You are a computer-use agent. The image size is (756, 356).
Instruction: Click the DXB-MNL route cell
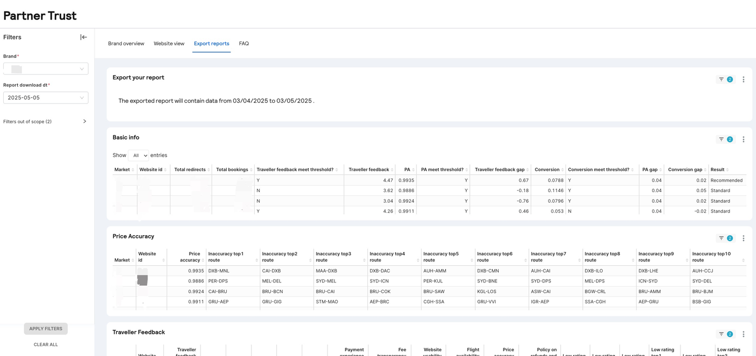(x=219, y=271)
